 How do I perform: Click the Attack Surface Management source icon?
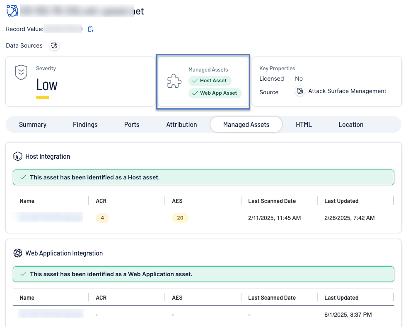[x=300, y=91]
